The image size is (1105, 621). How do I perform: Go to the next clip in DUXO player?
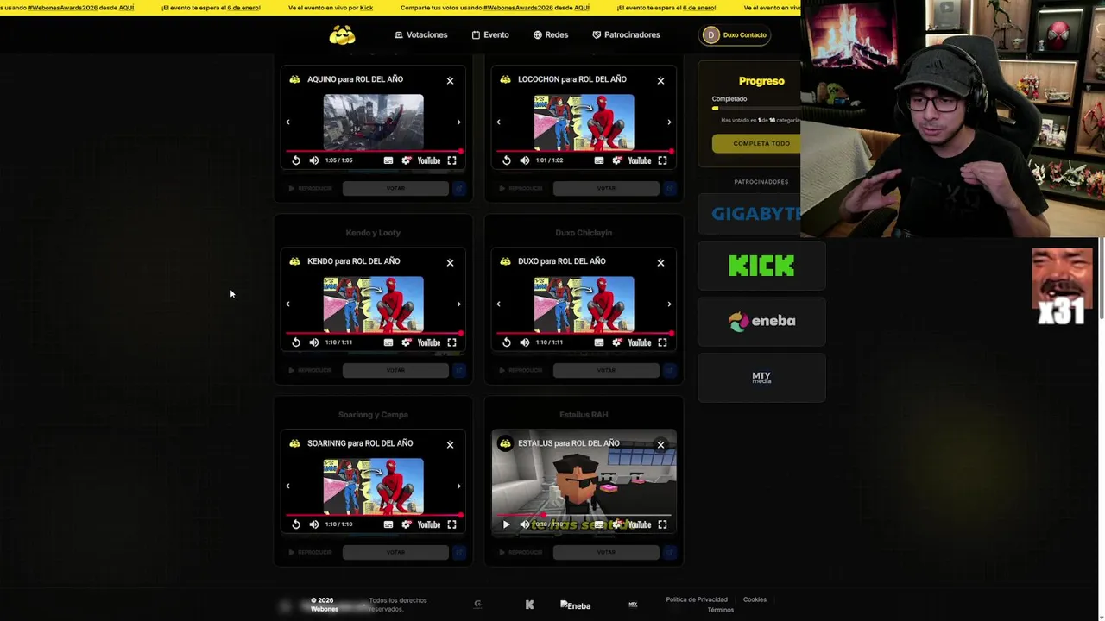tap(669, 304)
